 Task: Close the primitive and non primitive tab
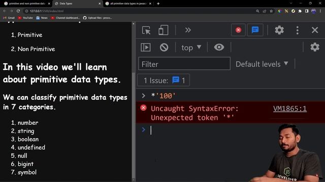tap(49, 4)
